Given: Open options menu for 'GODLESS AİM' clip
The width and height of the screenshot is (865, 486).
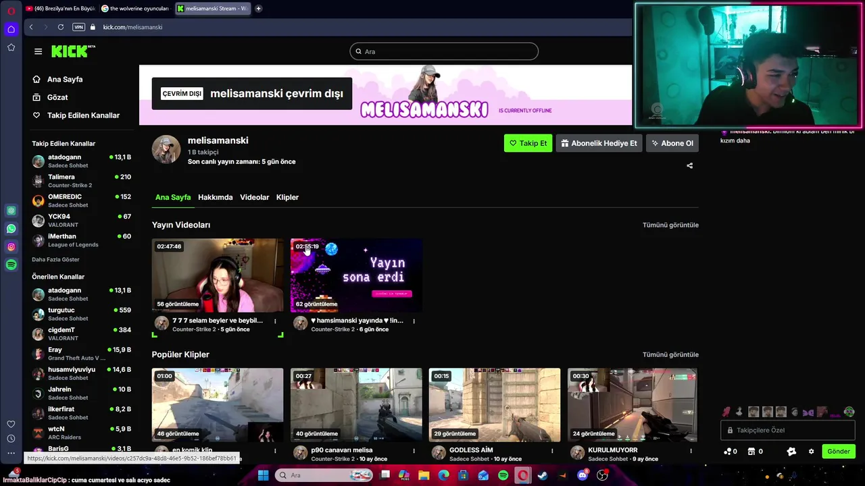Looking at the screenshot, I should [x=552, y=451].
